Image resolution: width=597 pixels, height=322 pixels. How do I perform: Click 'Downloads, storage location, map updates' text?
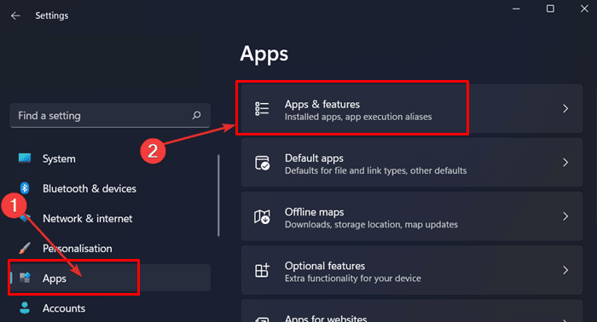point(371,225)
